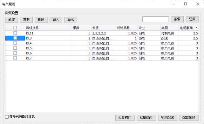Tick the DL7 row checkbox
This screenshot has width=204, height=124.
(15, 58)
